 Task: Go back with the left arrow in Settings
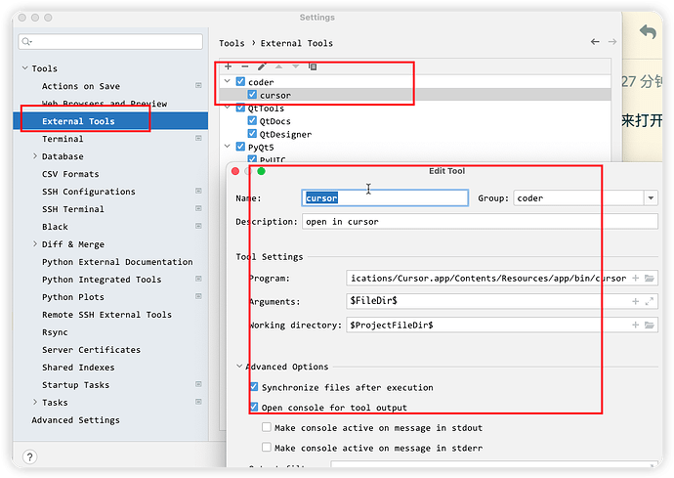[x=595, y=42]
